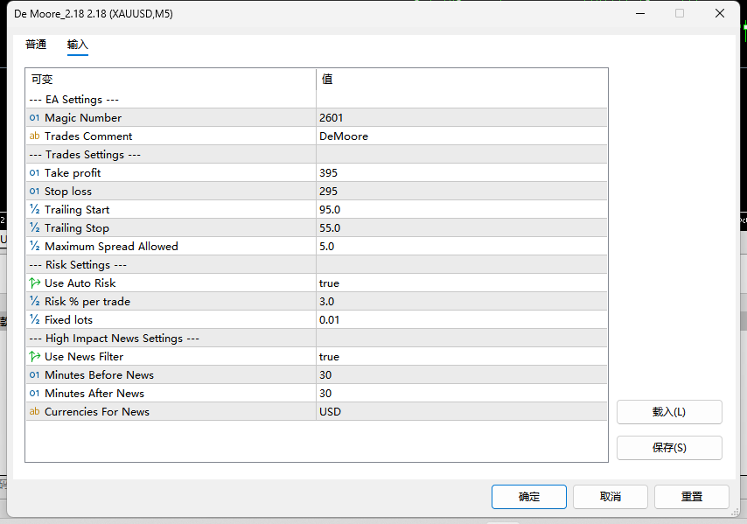Reset inputs with the 重置 button
This screenshot has width=747, height=524.
[x=692, y=497]
